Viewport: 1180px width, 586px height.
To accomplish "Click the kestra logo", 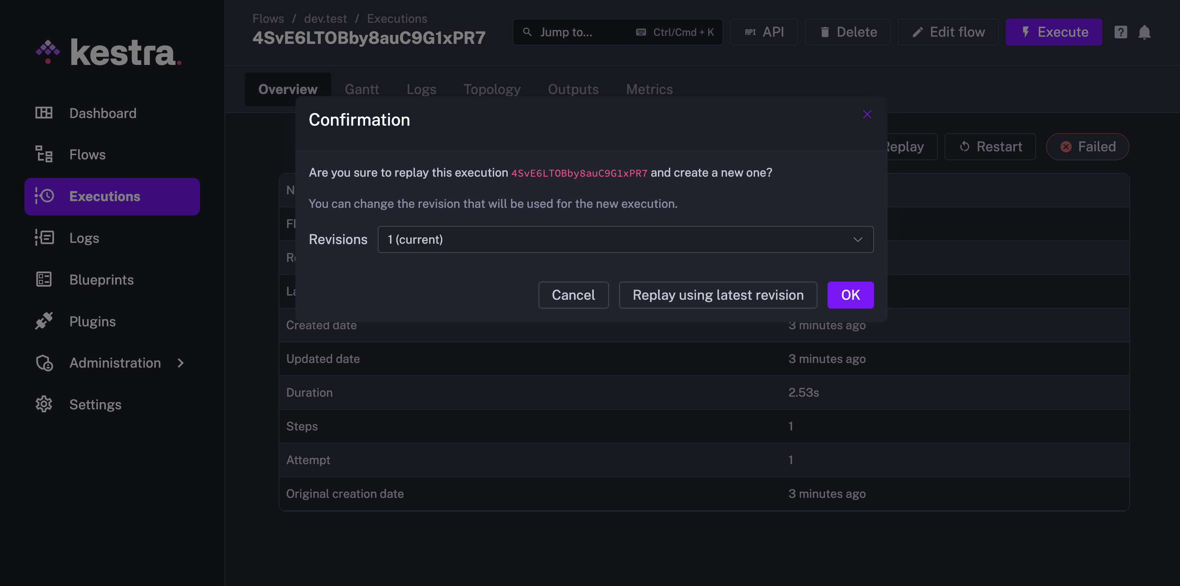I will click(109, 52).
